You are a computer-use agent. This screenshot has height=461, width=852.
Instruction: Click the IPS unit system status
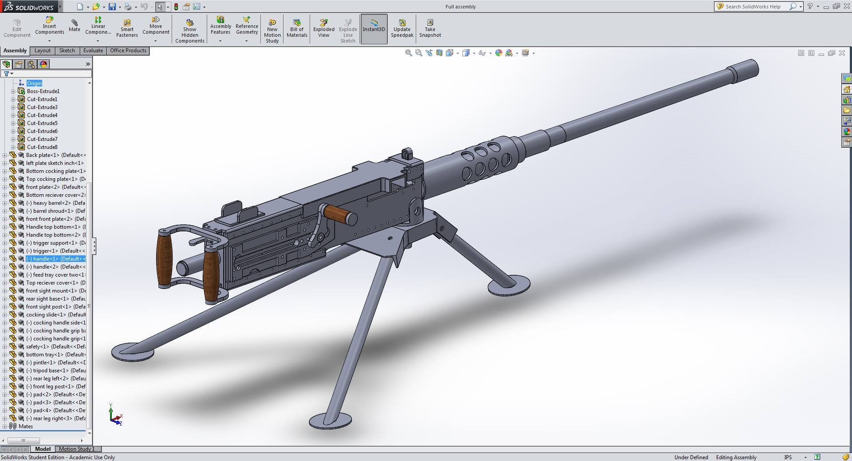(x=788, y=457)
